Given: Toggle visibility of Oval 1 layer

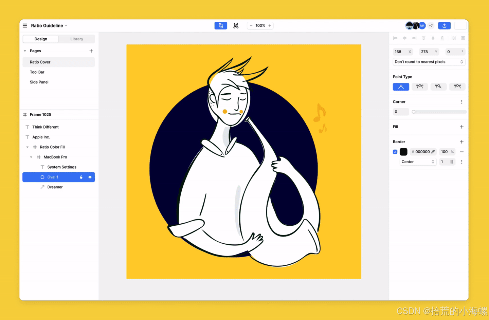Looking at the screenshot, I should point(90,177).
